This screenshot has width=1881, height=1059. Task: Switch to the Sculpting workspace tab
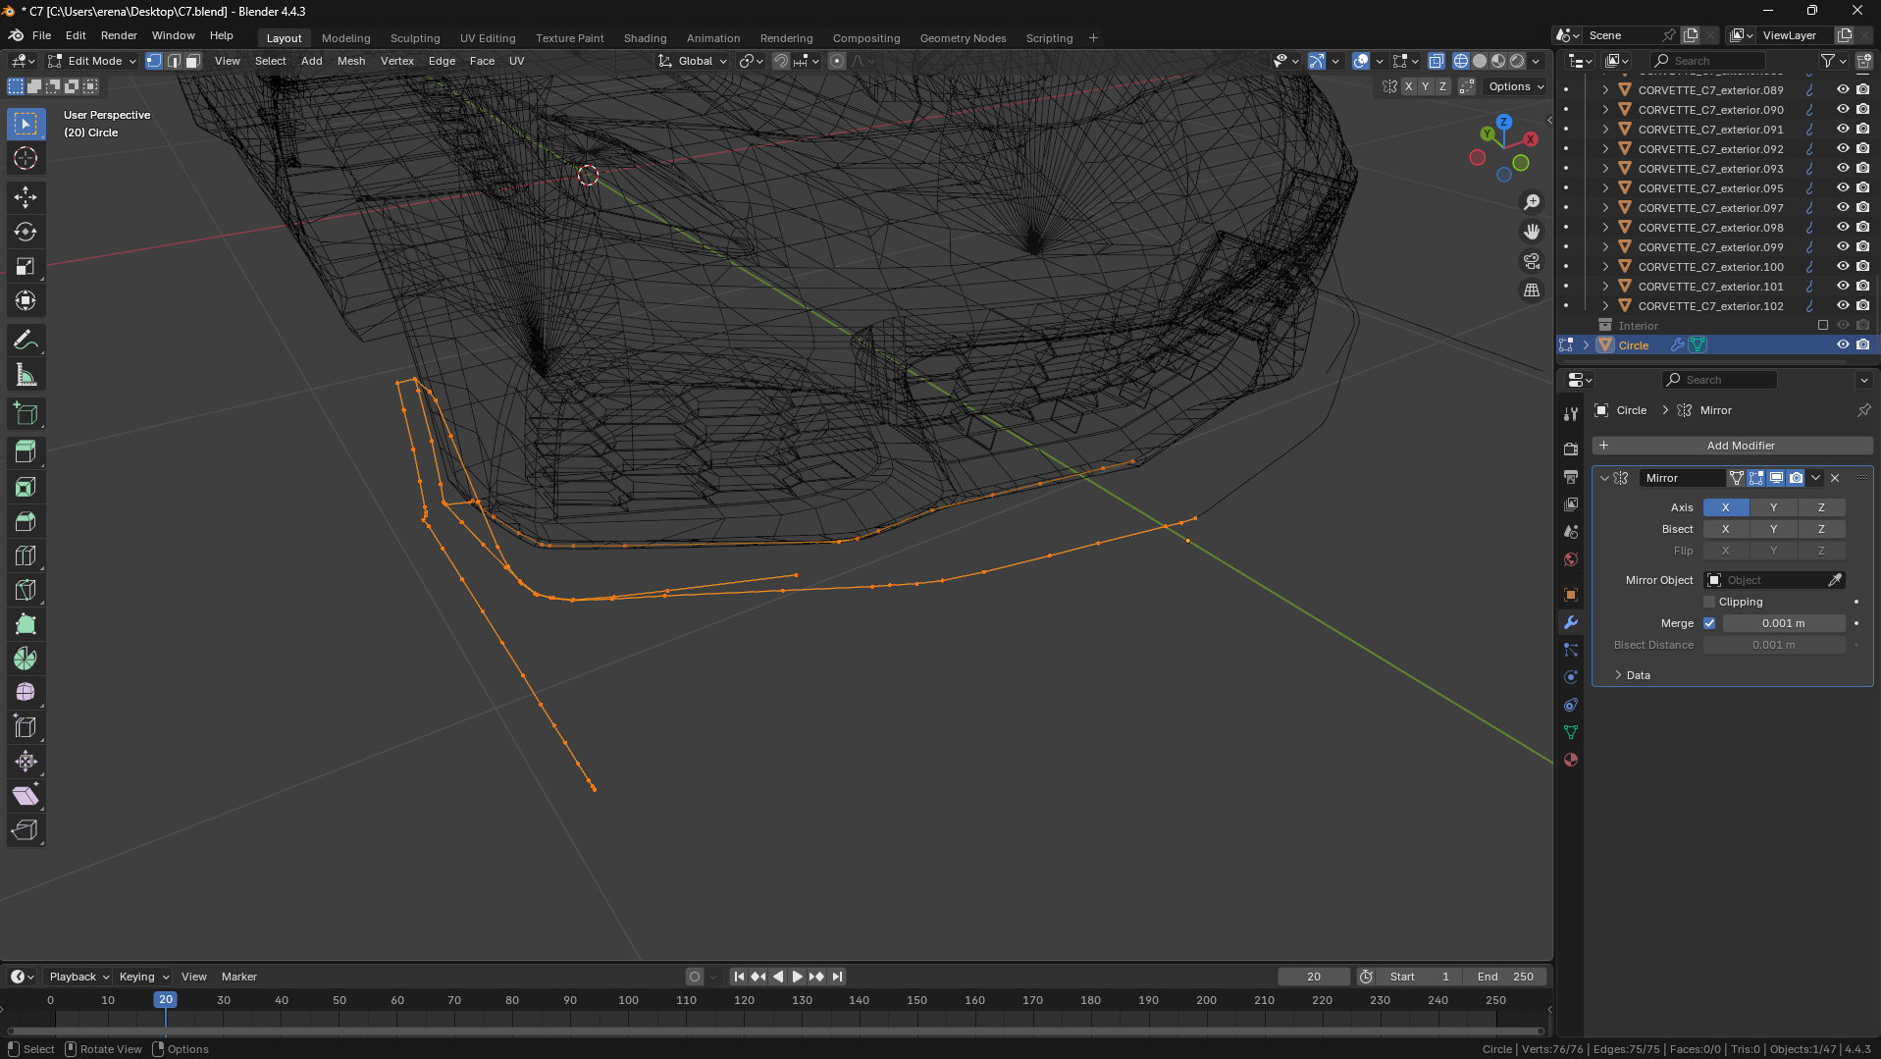[415, 38]
